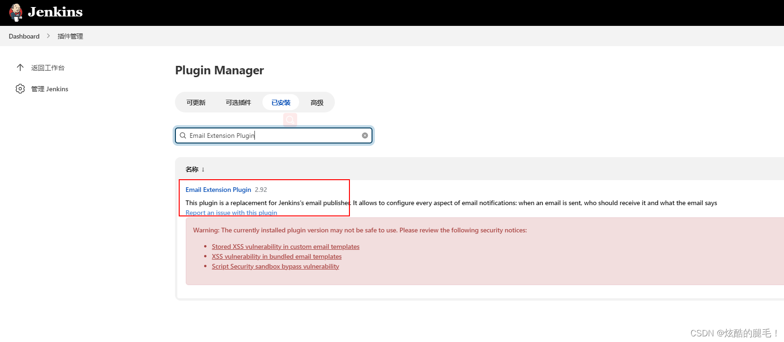Click the Jenkins butler logo icon

coord(16,13)
